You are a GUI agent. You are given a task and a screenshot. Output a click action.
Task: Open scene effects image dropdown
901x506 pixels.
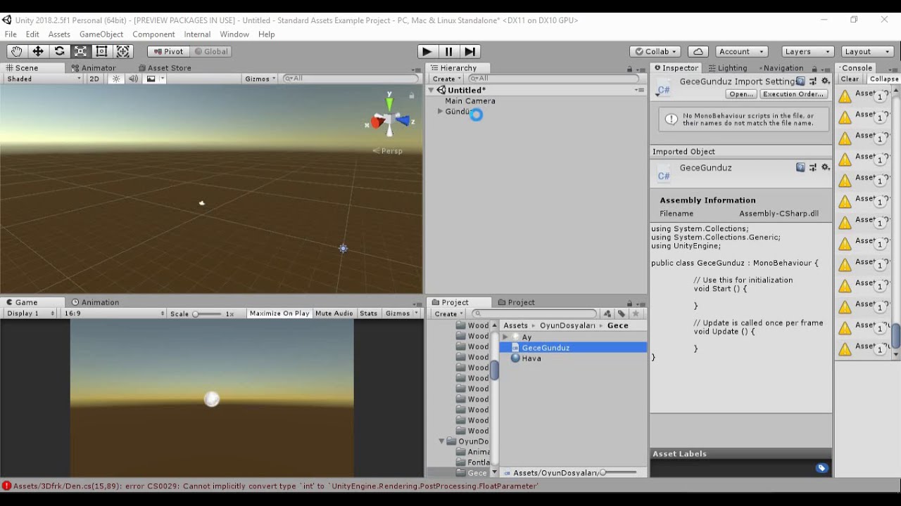pos(154,79)
